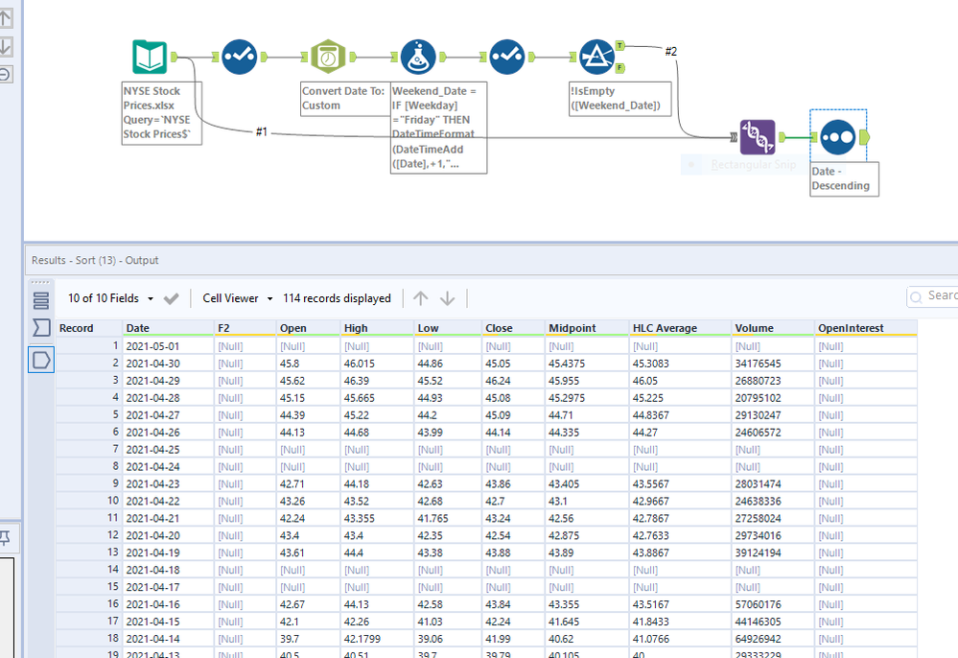Image resolution: width=958 pixels, height=658 pixels.
Task: Select date cell 2021-05-01
Action: click(169, 346)
